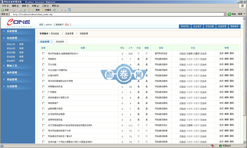Viewport: 247px width, 148px height.
Task: Check the box for 伊丽雅丝纺织品 row
Action: tap(43, 87)
